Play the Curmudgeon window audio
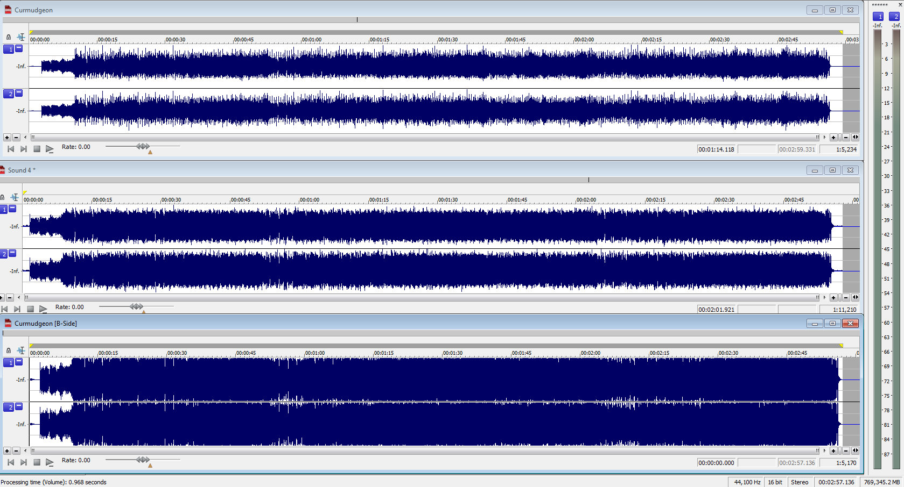904x487 pixels. (50, 149)
